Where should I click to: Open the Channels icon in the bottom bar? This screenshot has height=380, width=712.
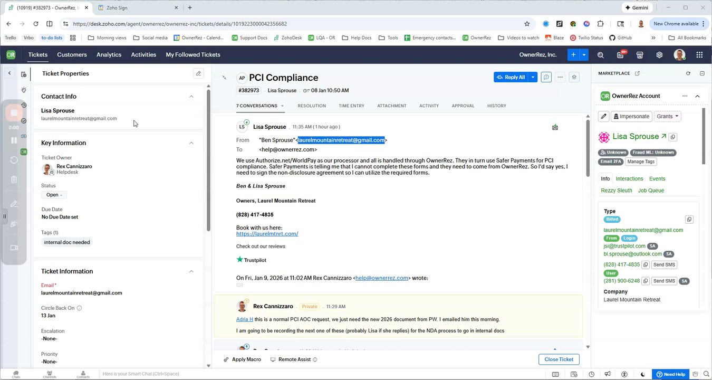tap(50, 374)
